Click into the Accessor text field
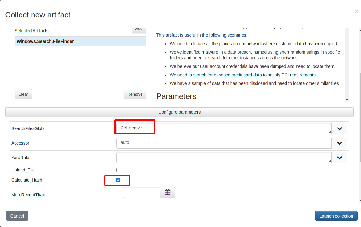 coord(224,143)
